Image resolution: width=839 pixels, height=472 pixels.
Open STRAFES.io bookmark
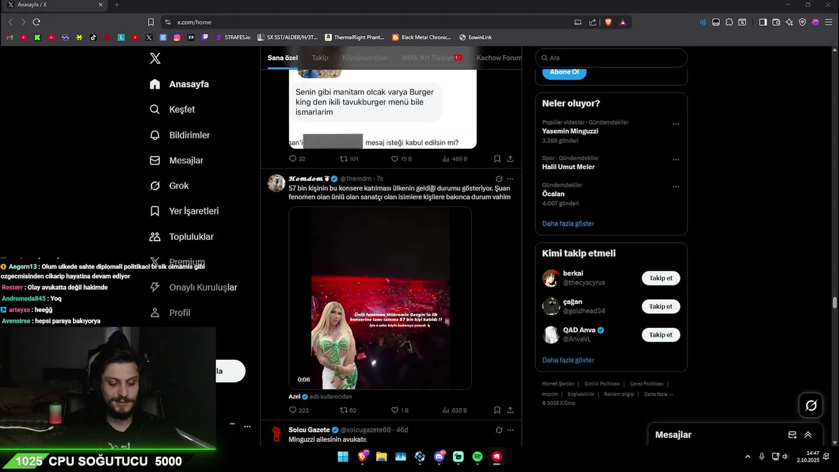[233, 37]
